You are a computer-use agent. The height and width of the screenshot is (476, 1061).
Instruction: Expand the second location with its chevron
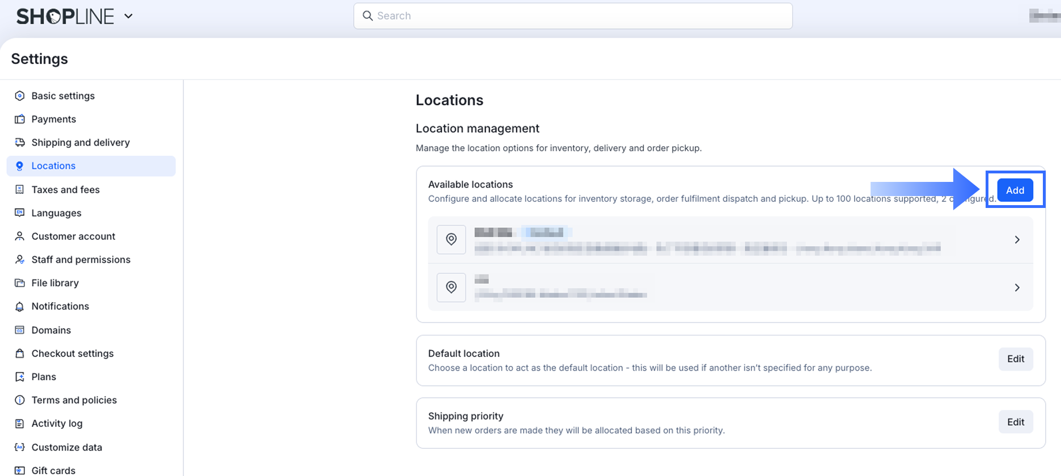click(1017, 288)
